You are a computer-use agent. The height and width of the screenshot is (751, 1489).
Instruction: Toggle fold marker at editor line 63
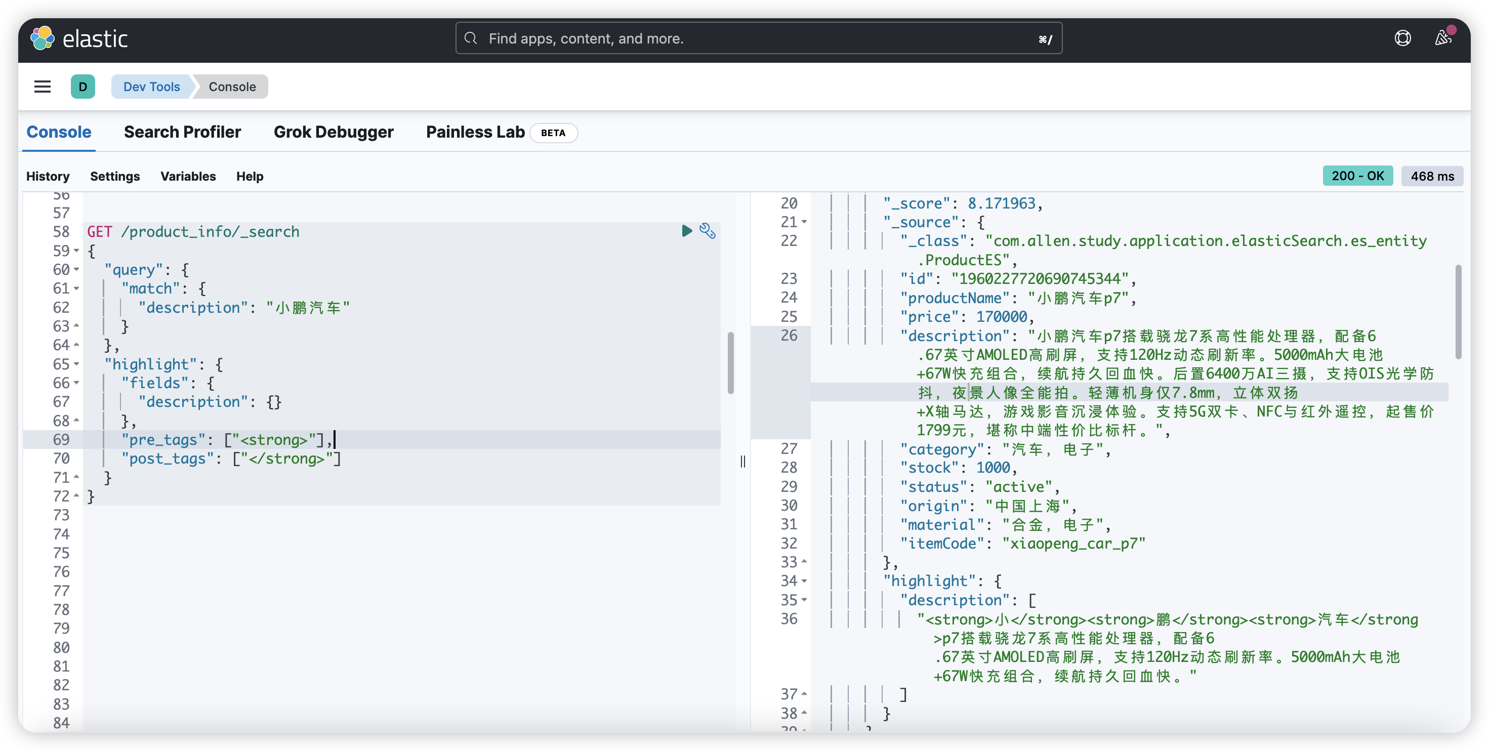click(76, 326)
